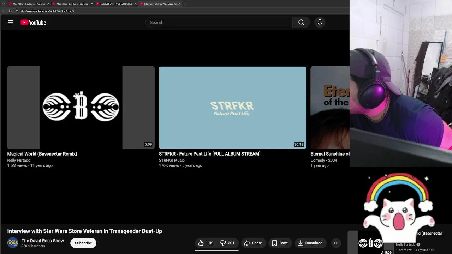Screen dimensions: 452x254
Task: Expand the tab search dropdown arrow
Action: tap(3, 4)
